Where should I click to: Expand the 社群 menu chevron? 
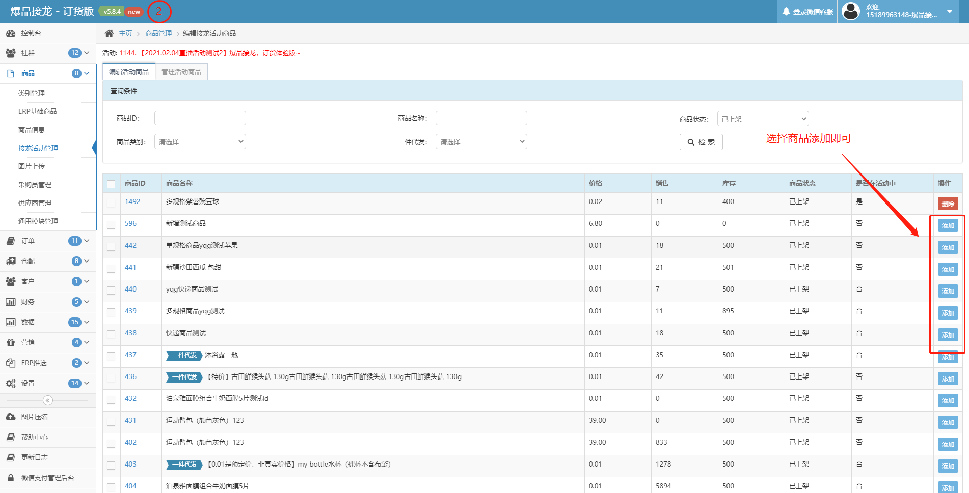(x=87, y=53)
